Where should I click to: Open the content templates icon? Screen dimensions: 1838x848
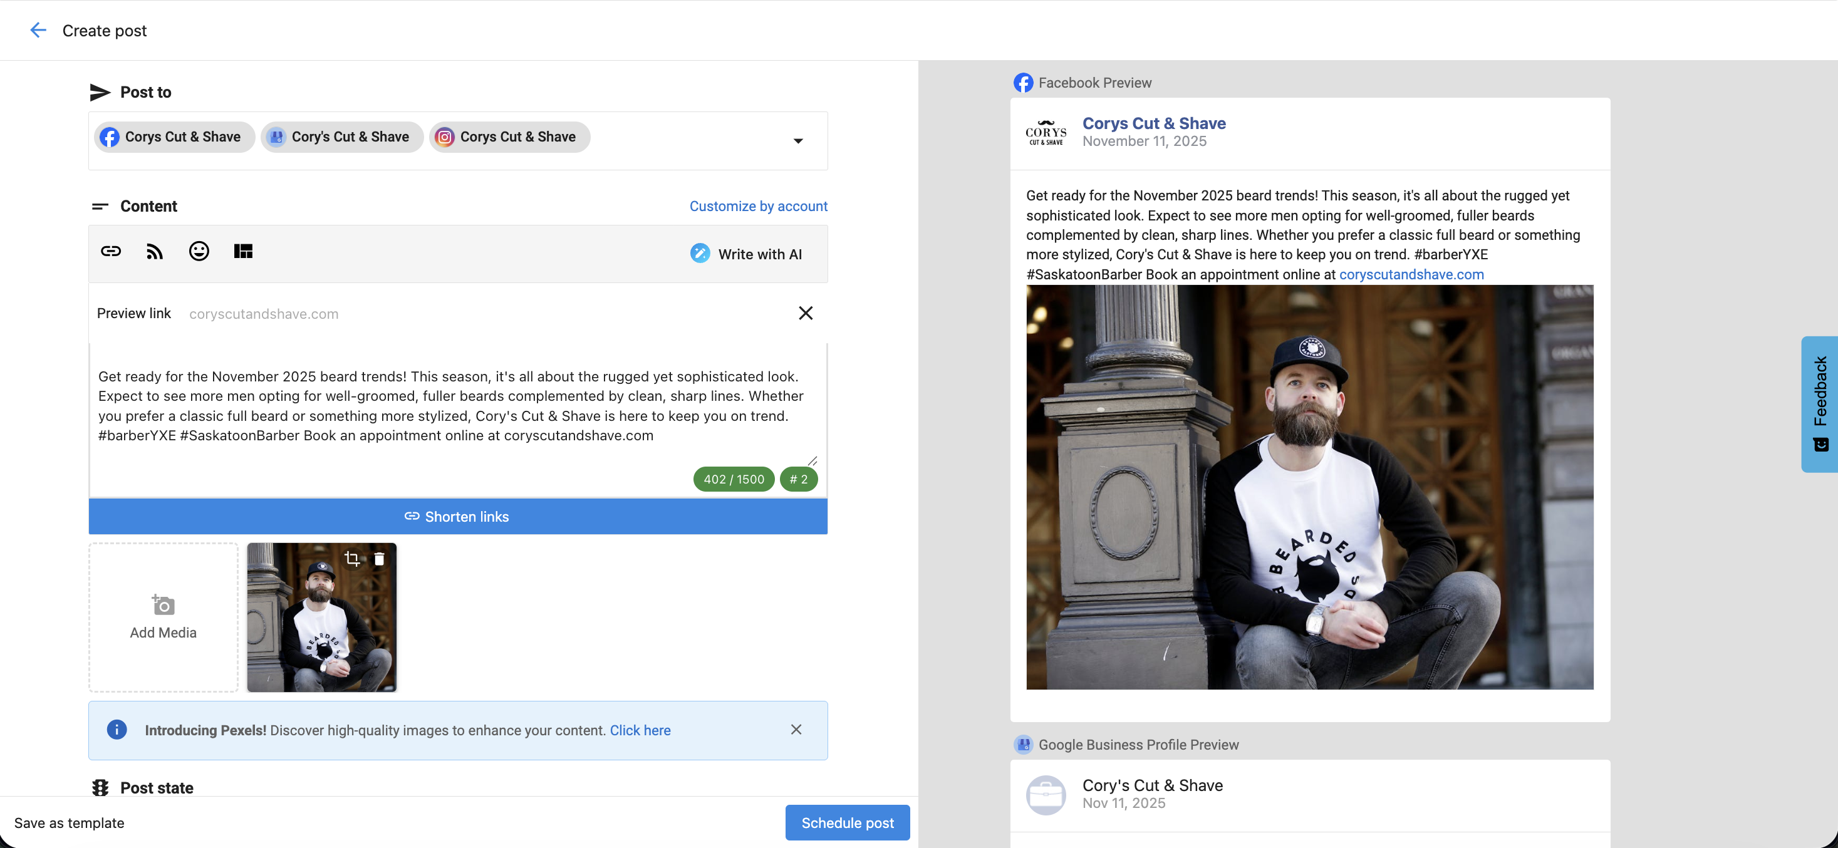pyautogui.click(x=242, y=251)
